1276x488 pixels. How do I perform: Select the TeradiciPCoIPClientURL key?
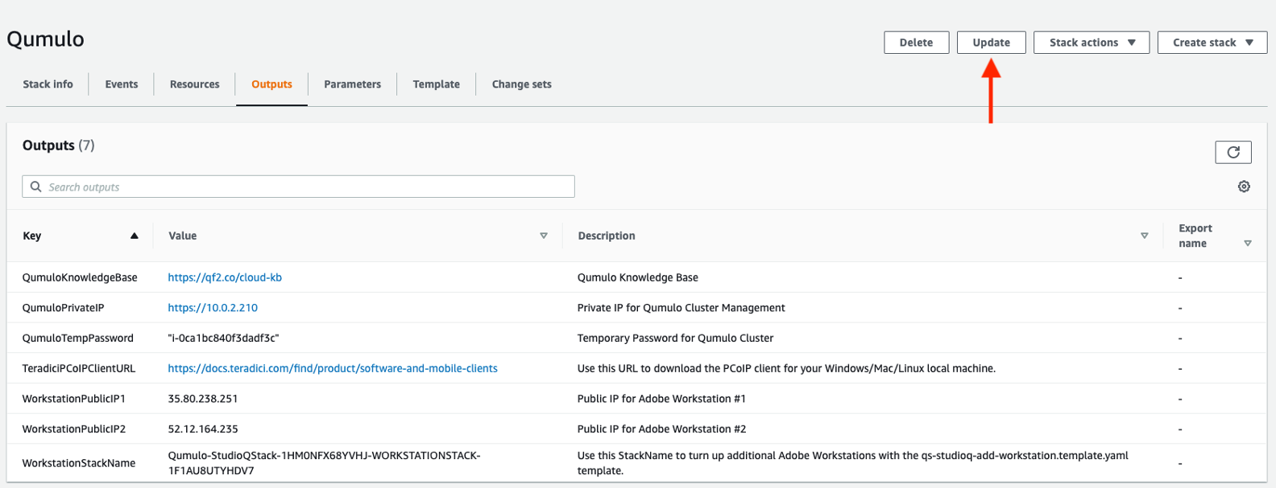pos(79,368)
